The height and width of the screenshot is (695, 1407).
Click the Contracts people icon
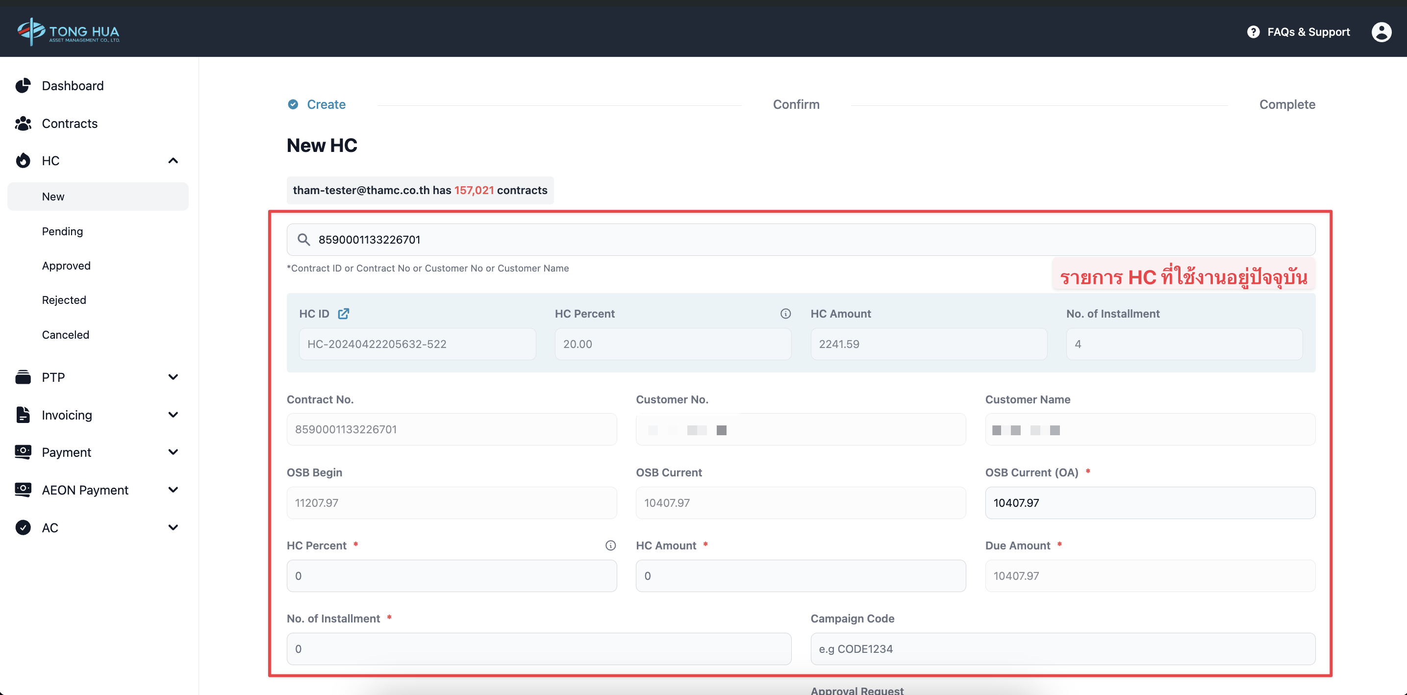coord(23,124)
